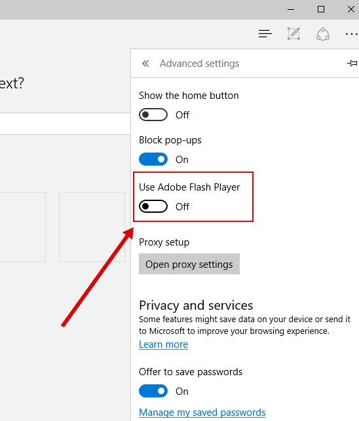Click the Advanced settings heading
359x421 pixels.
pos(199,64)
